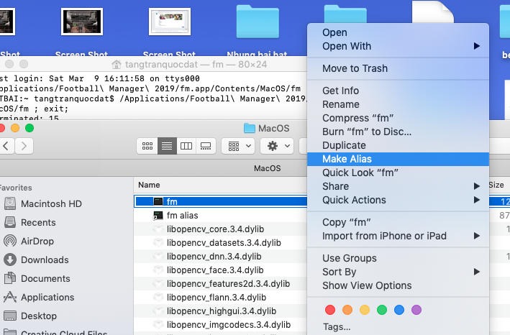
Task: Select Get Info in context menu
Action: tap(340, 91)
